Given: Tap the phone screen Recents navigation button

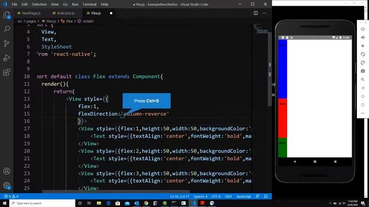Looking at the screenshot, I should pos(335,162).
